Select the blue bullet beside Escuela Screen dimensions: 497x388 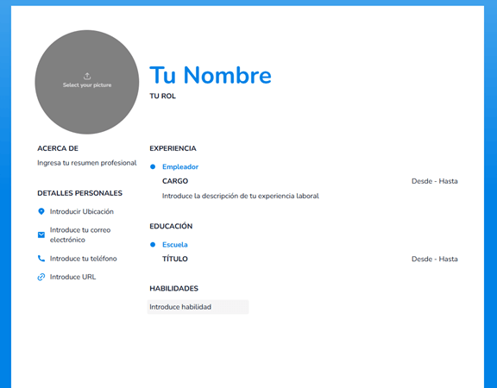pos(153,245)
